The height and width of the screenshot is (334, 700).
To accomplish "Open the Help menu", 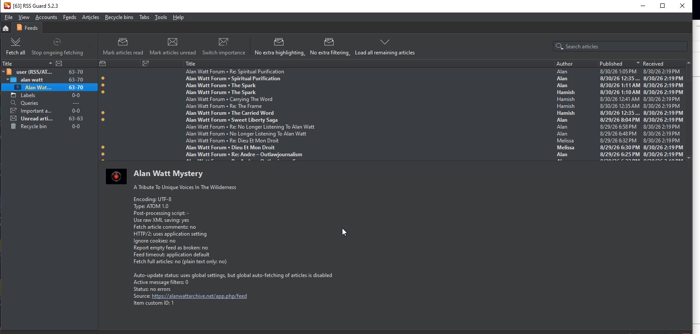I will [x=178, y=17].
